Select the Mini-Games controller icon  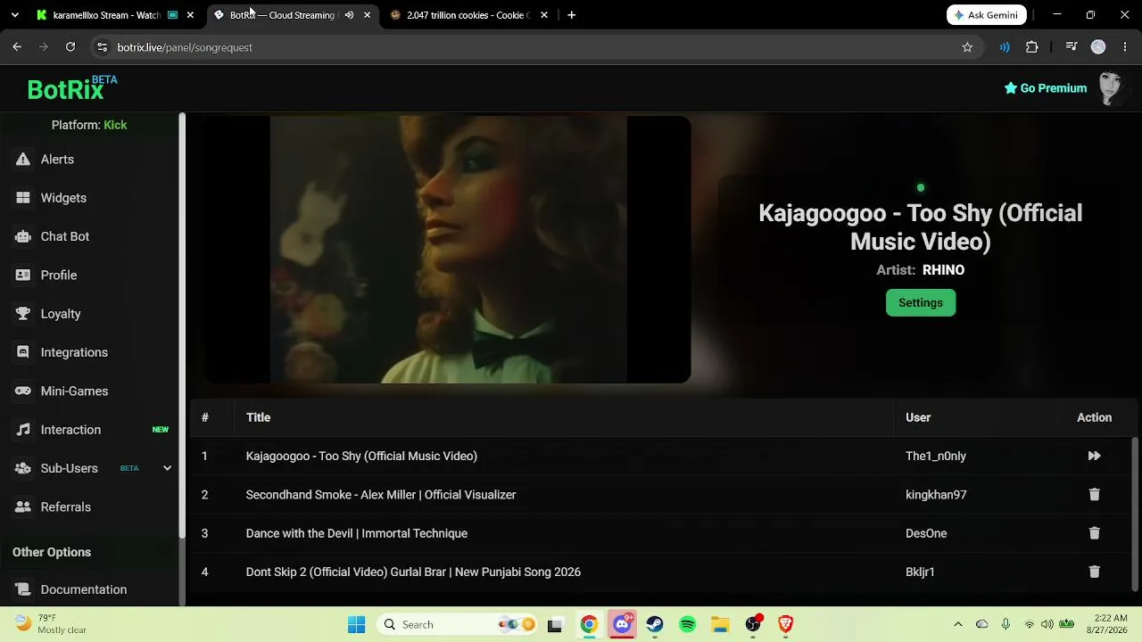[23, 391]
